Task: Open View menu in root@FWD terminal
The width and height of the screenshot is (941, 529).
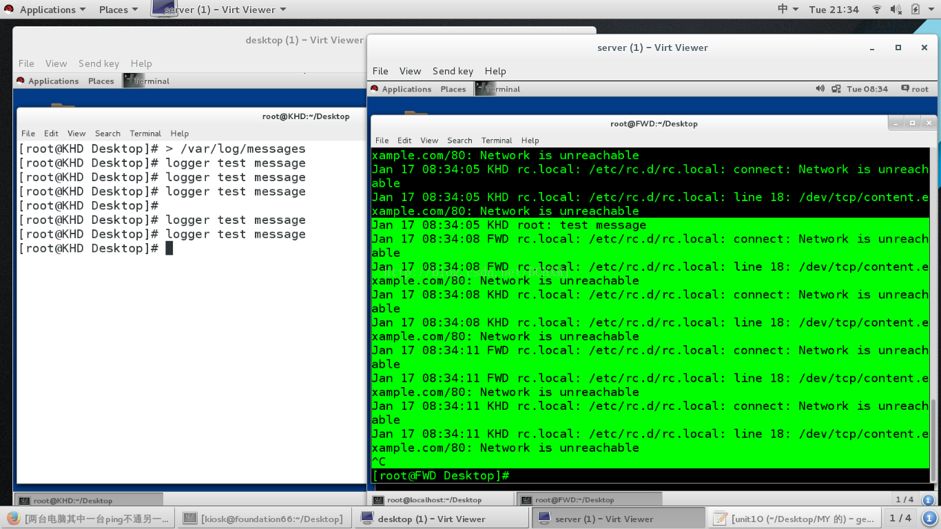Action: (429, 141)
